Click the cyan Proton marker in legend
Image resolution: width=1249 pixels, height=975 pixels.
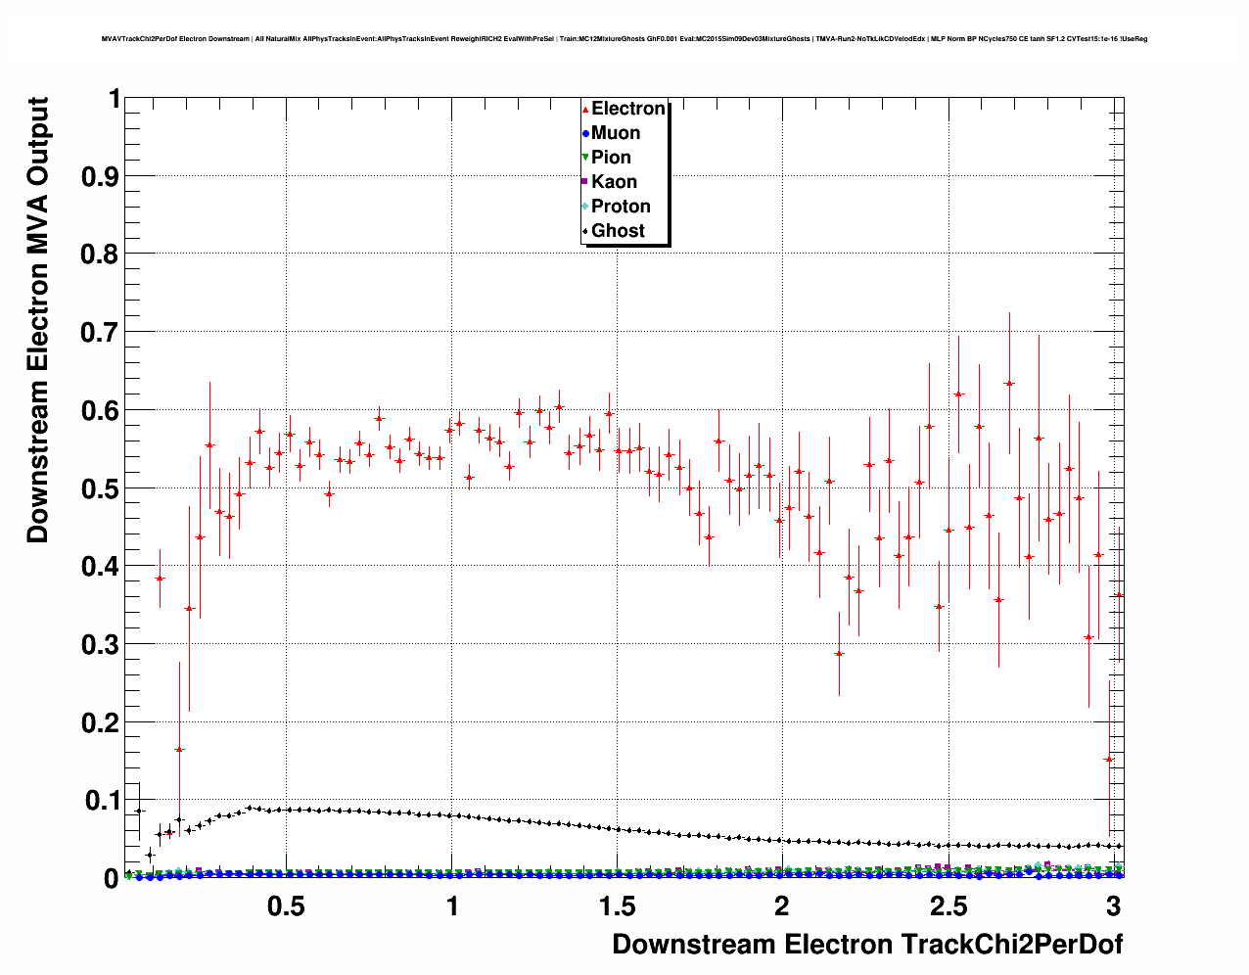tap(585, 207)
